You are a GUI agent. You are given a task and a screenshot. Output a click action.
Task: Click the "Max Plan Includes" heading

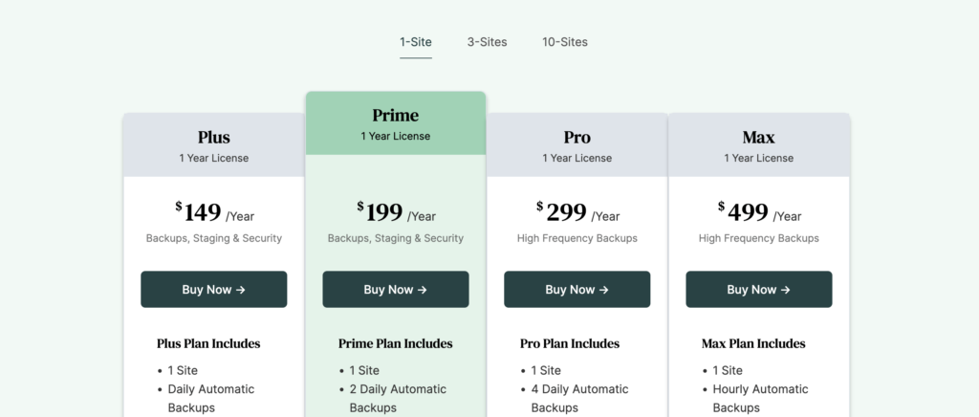(x=753, y=343)
